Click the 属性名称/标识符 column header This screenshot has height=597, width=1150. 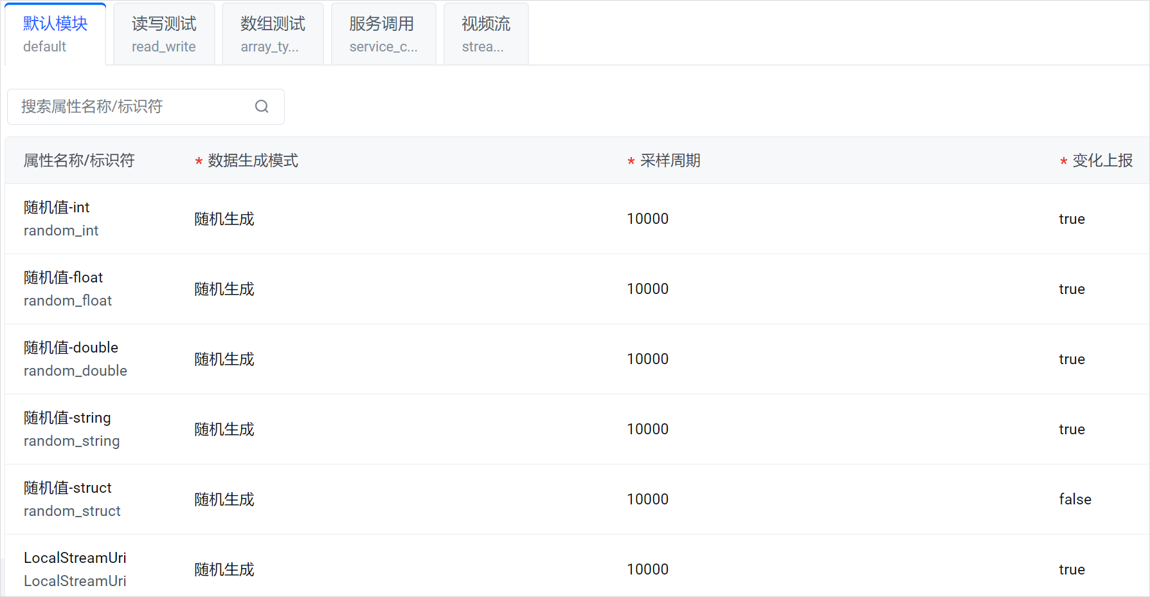79,160
